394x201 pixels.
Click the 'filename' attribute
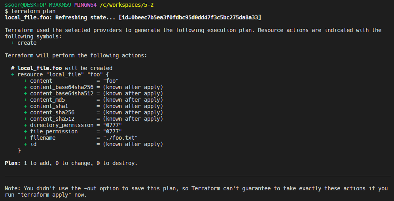[43, 138]
